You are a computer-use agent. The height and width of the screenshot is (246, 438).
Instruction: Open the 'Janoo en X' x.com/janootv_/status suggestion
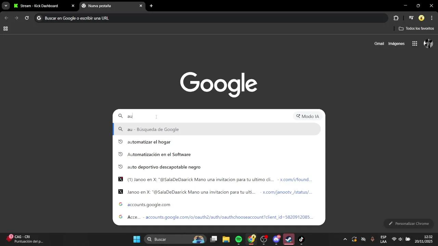[217, 192]
